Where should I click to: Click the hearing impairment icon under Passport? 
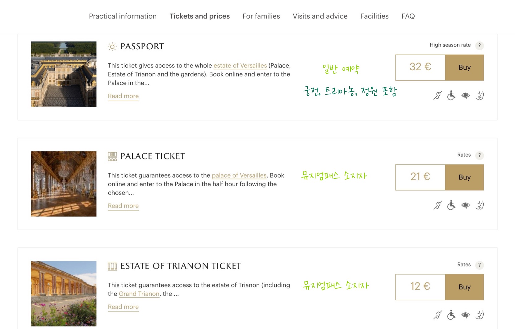pos(438,96)
